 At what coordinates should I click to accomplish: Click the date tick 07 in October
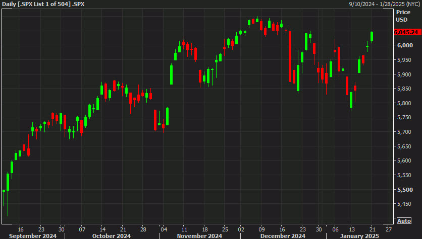point(82,229)
